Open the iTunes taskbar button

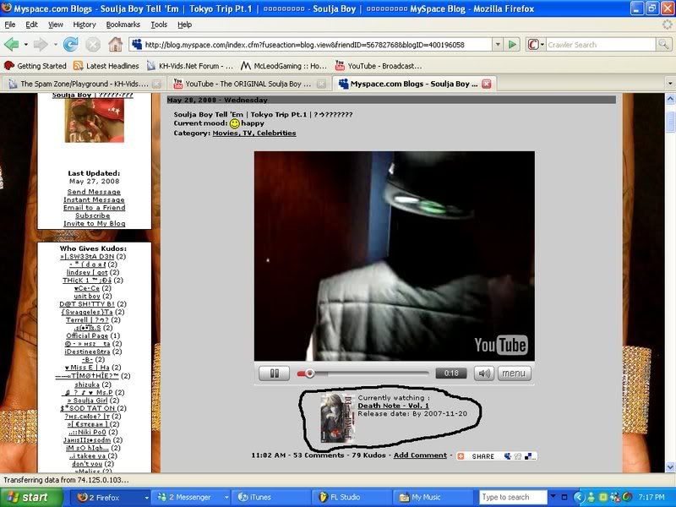(270, 498)
